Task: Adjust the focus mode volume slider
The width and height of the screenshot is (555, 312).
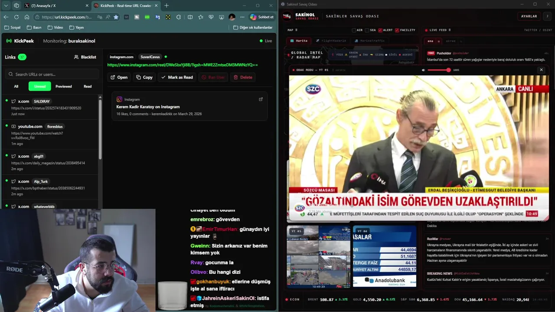Action: (439, 70)
